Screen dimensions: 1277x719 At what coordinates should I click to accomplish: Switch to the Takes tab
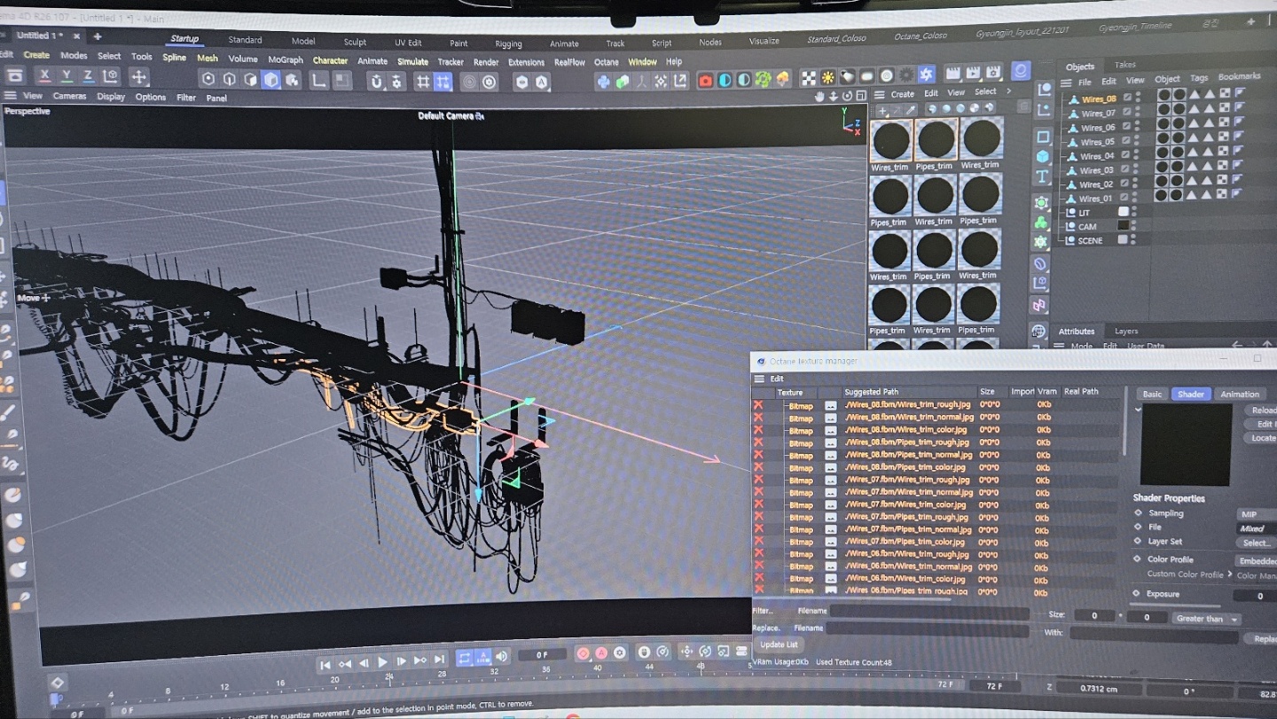tap(1124, 65)
